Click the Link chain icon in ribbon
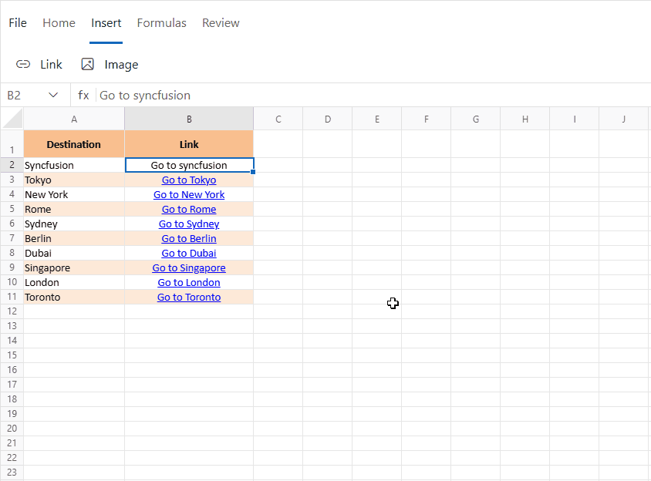 (x=24, y=65)
